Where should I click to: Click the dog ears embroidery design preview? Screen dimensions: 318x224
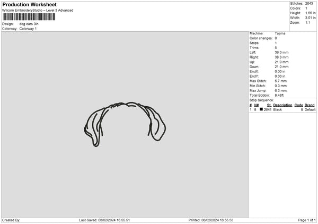click(x=125, y=124)
